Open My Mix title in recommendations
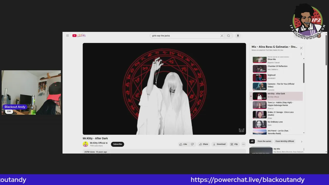This screenshot has width=329, height=185. 277,149
